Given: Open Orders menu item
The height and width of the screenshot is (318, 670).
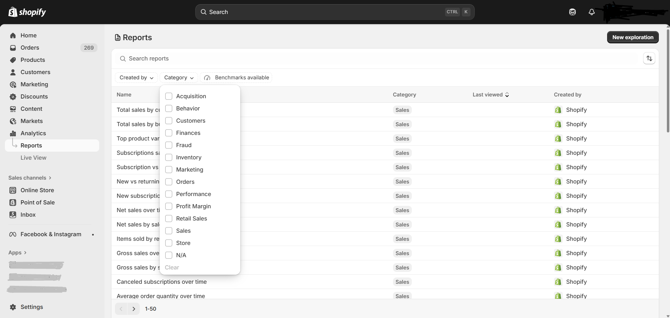Looking at the screenshot, I should 30,48.
